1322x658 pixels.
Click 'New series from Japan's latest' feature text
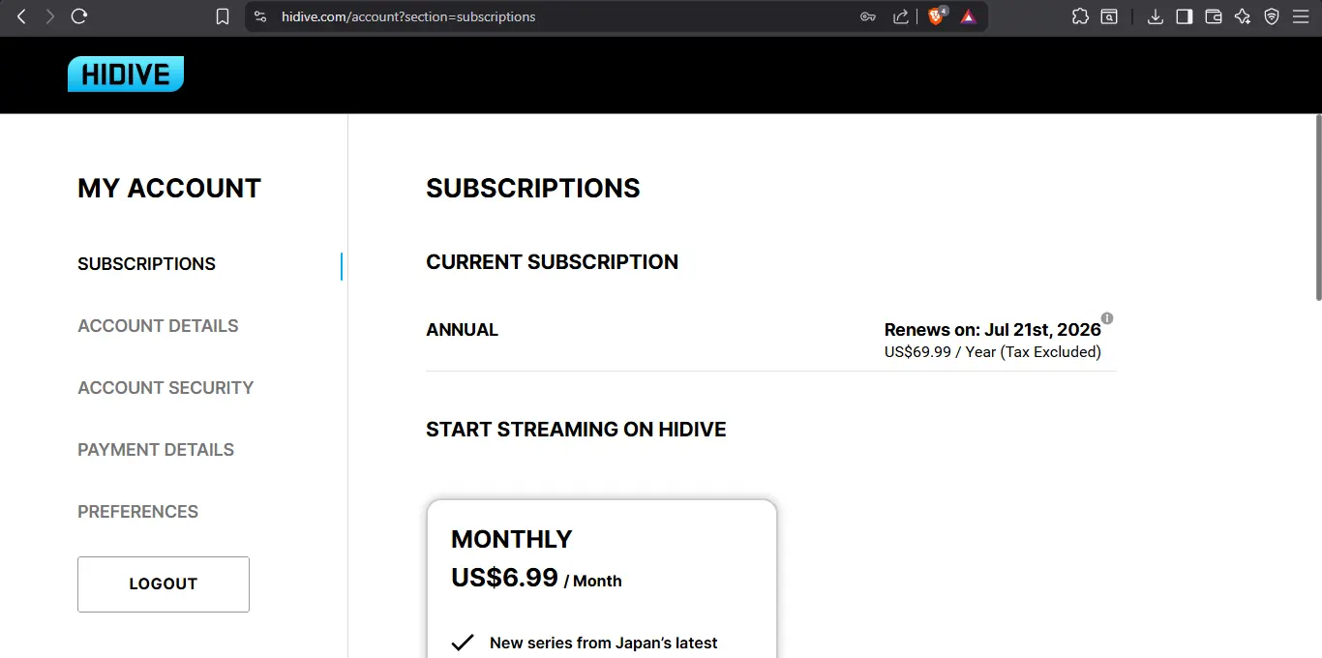tap(604, 643)
